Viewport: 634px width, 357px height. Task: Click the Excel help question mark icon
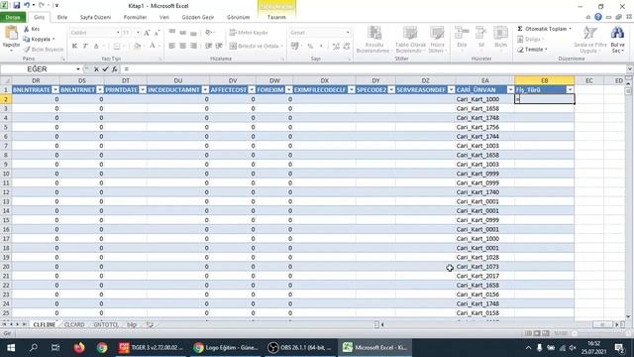click(x=598, y=17)
